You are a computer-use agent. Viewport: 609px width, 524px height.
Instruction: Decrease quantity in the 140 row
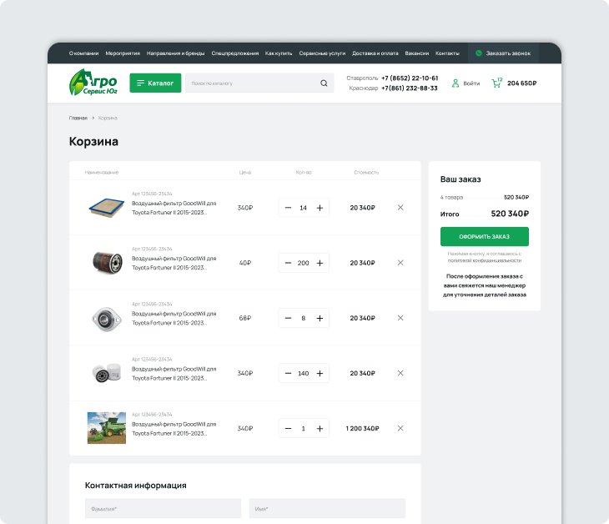point(288,373)
